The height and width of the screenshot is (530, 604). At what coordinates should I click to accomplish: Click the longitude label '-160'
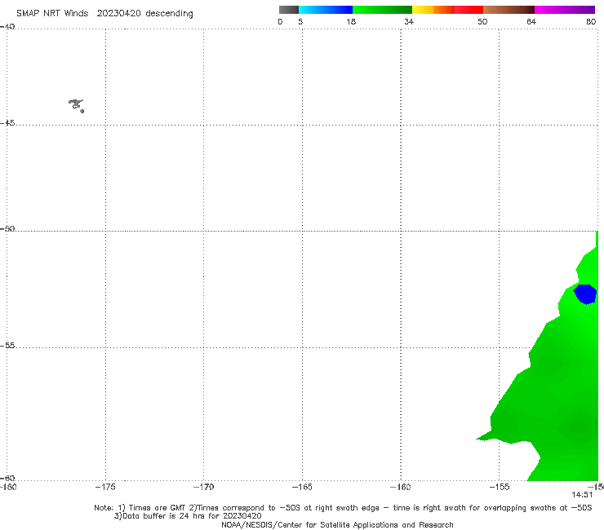click(x=401, y=487)
